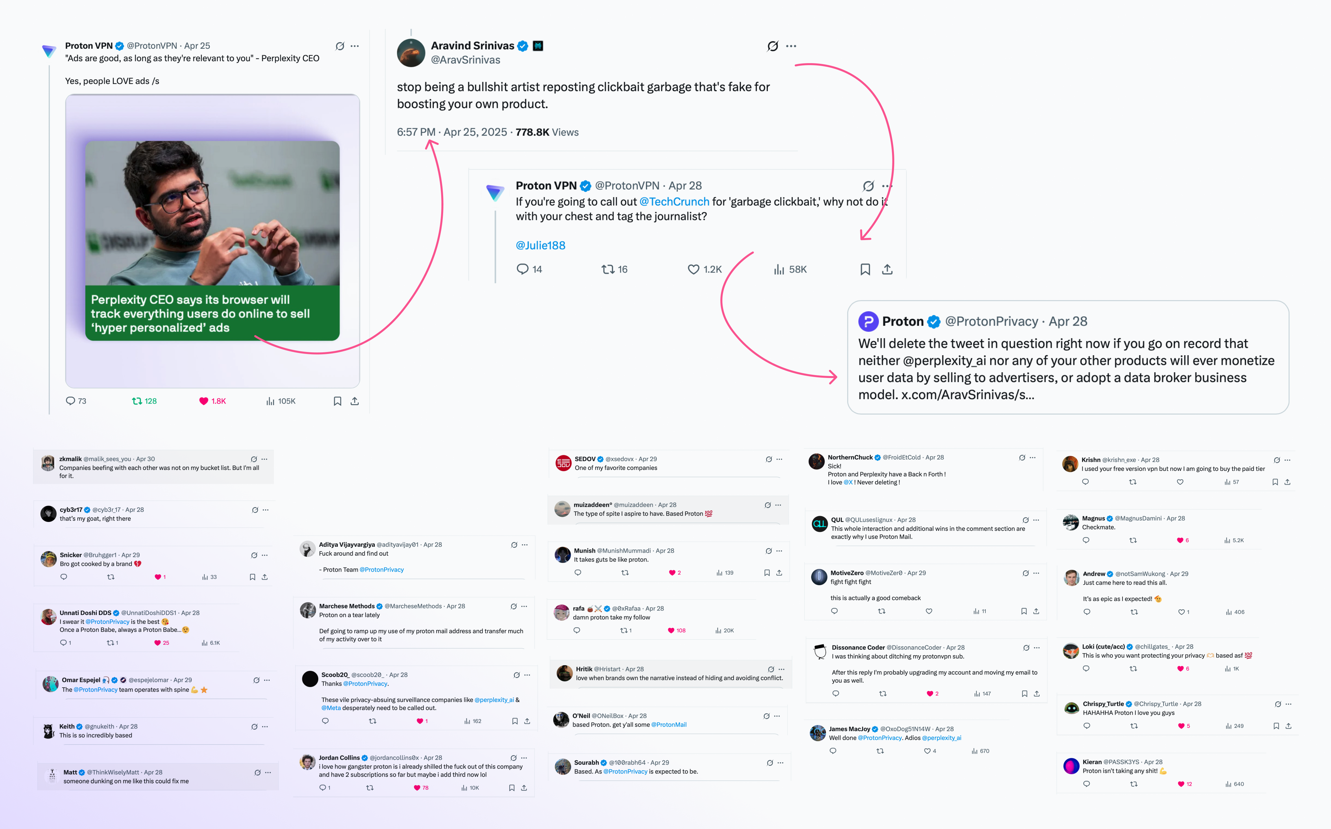Like the Proton VPN Apr 25 tweet

[203, 401]
